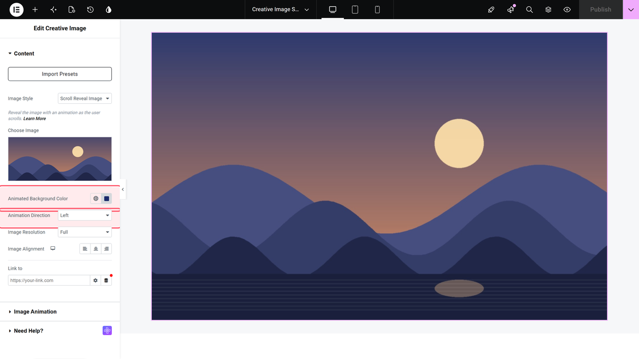Focus the Link to URL field
The height and width of the screenshot is (359, 639).
[x=49, y=280]
